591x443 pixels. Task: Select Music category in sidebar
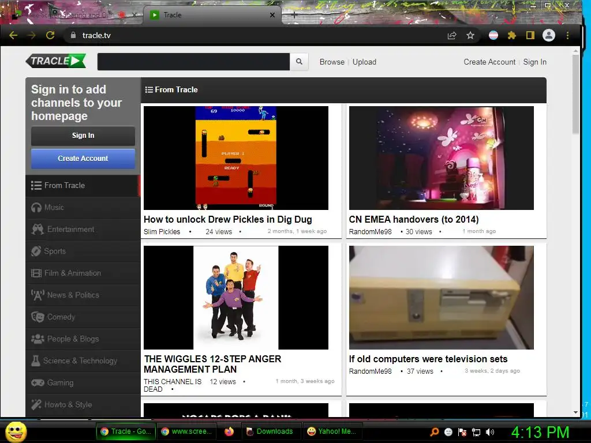pos(83,208)
